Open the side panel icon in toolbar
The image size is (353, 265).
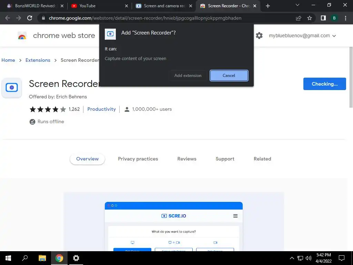323,18
